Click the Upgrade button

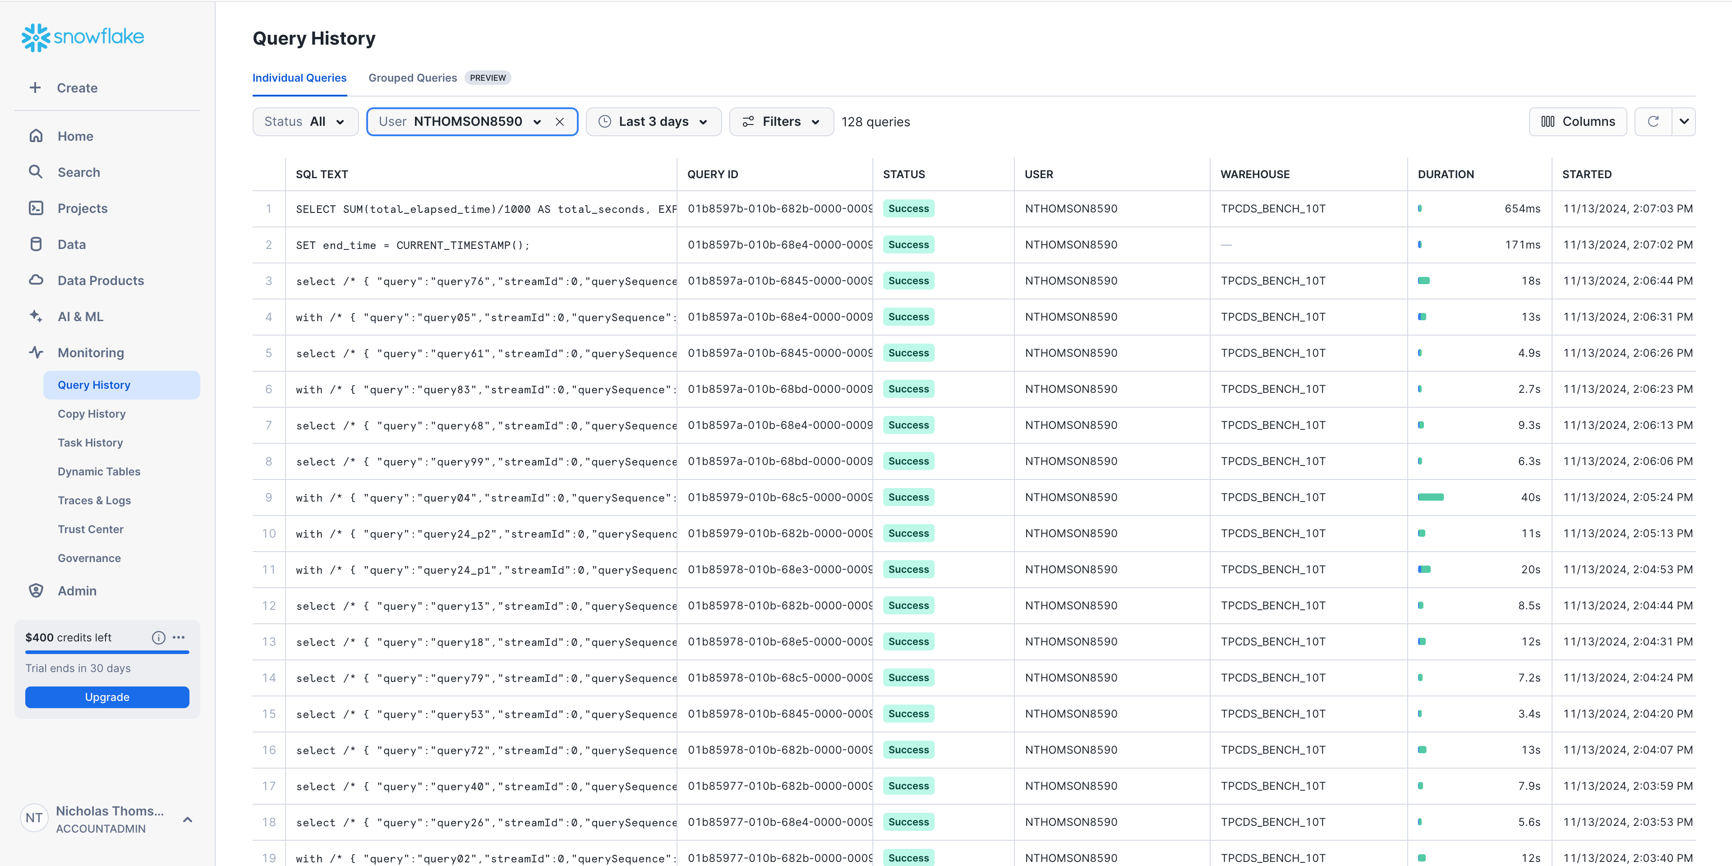click(x=107, y=697)
